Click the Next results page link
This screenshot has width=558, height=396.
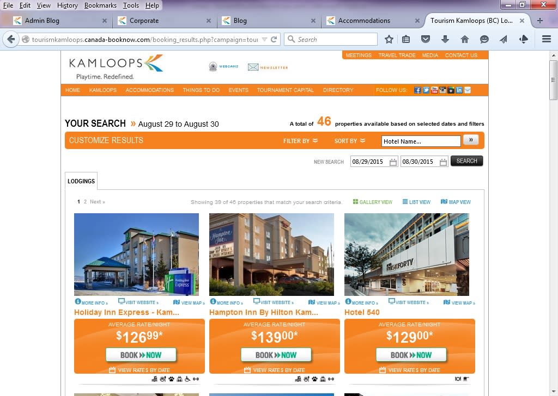[97, 202]
